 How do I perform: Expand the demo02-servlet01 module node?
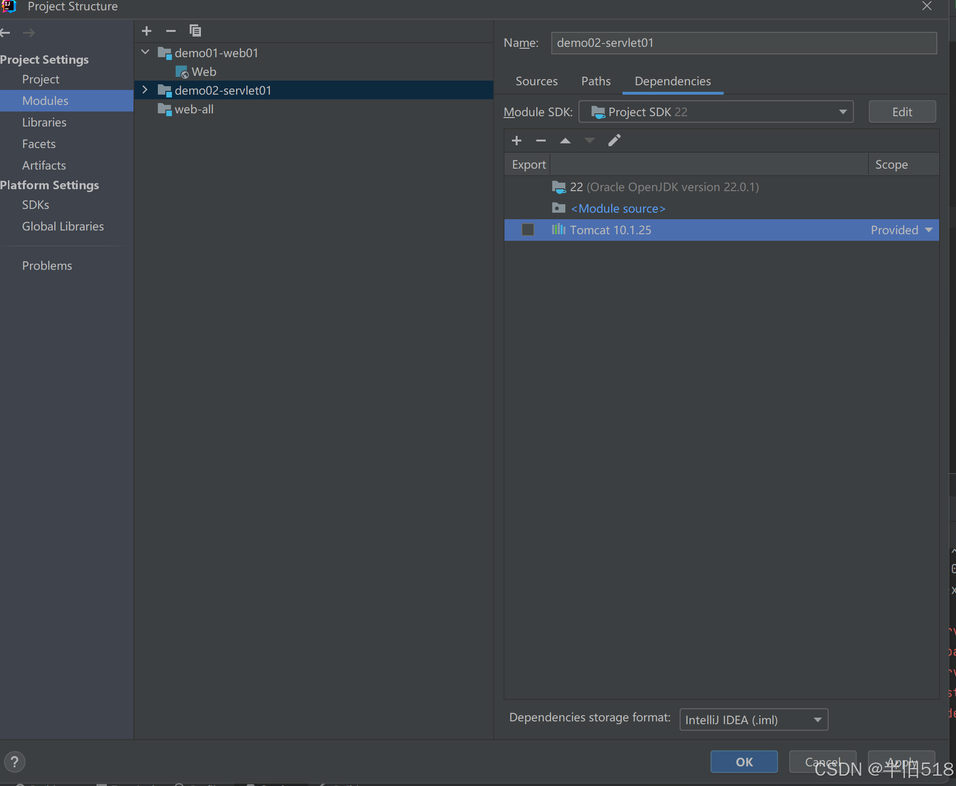[145, 90]
